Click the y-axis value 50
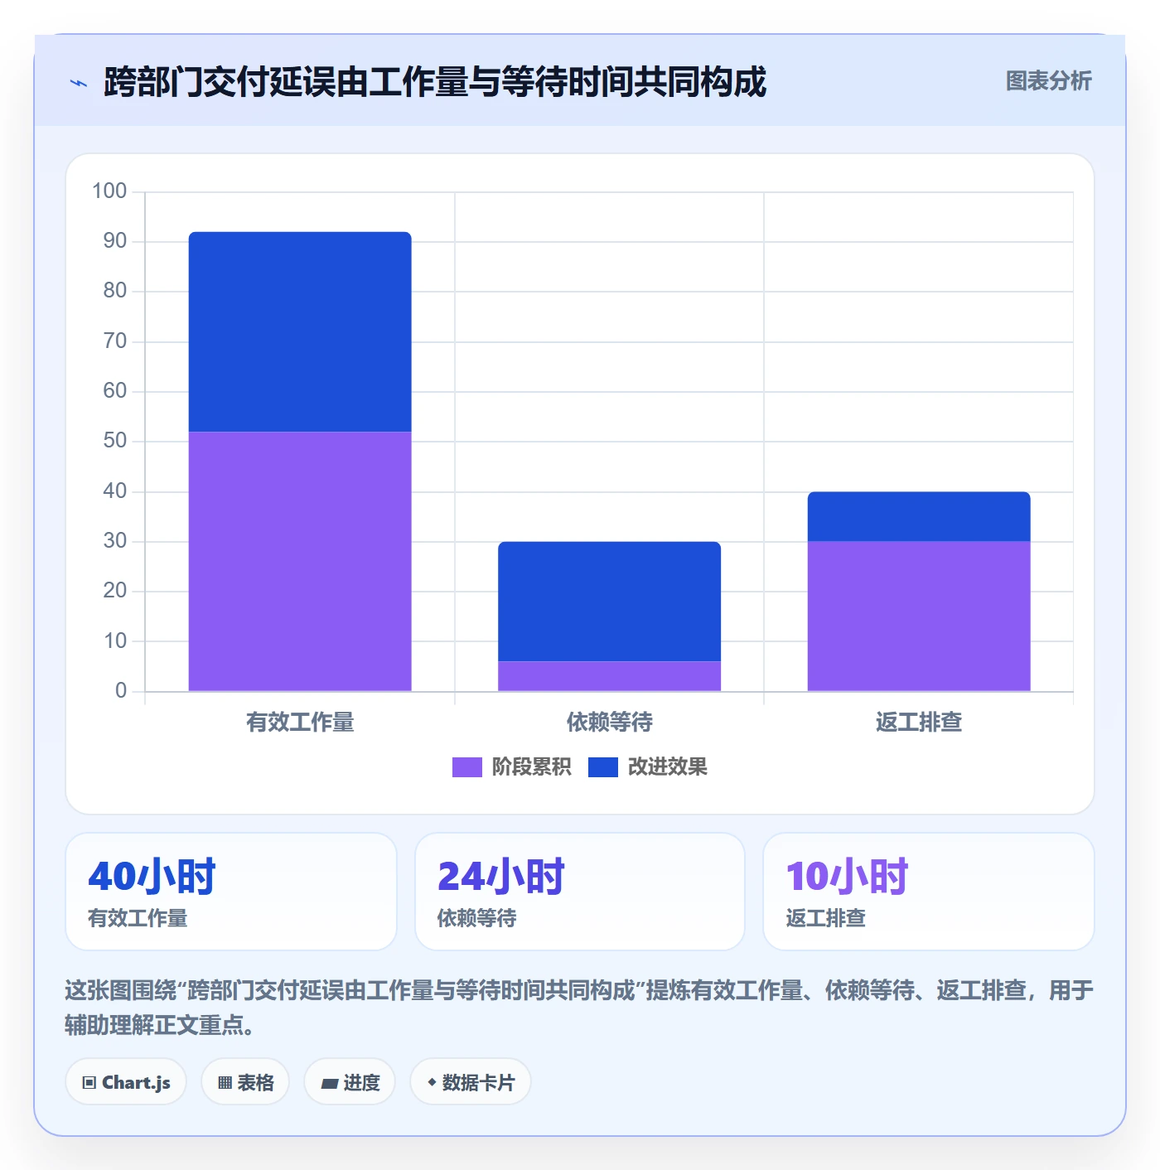Image resolution: width=1160 pixels, height=1170 pixels. point(115,441)
